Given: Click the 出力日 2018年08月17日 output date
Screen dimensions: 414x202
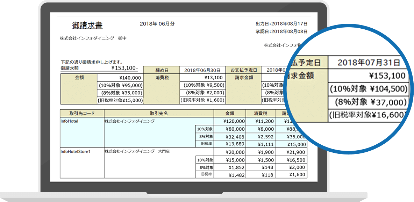Looking at the screenshot, I should 281,24.
